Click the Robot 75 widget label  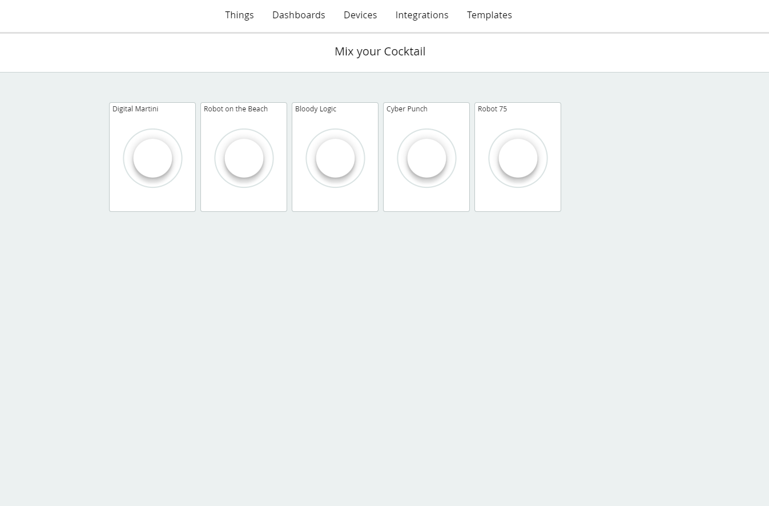pyautogui.click(x=492, y=109)
